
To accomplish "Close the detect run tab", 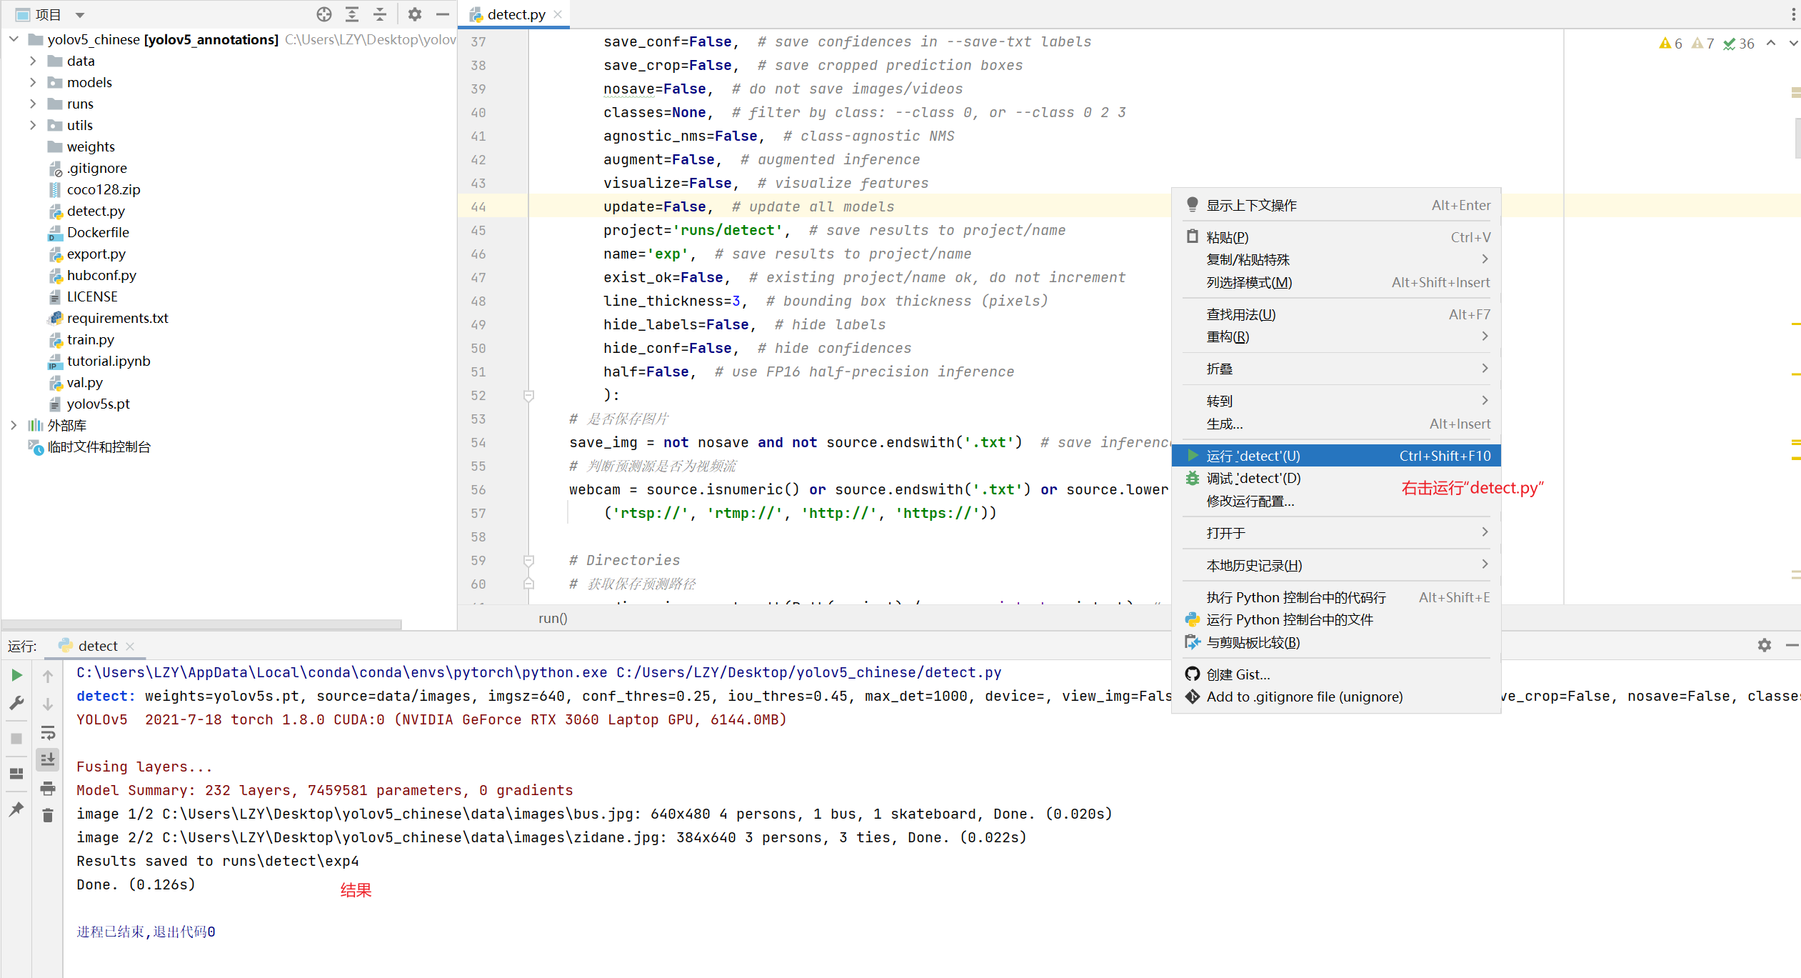I will [130, 646].
